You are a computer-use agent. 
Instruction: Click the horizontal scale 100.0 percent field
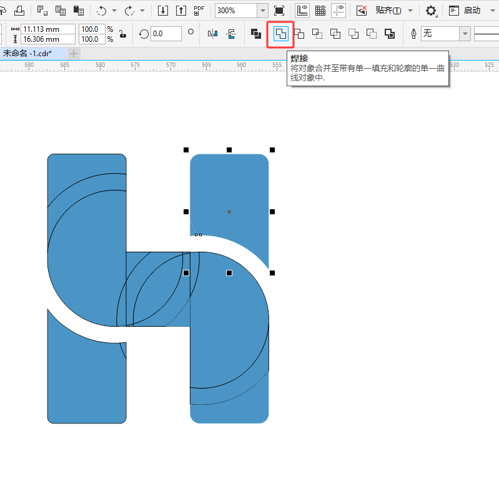pyautogui.click(x=92, y=29)
